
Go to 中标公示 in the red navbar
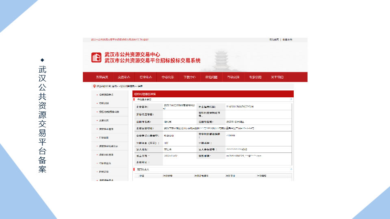167,77
